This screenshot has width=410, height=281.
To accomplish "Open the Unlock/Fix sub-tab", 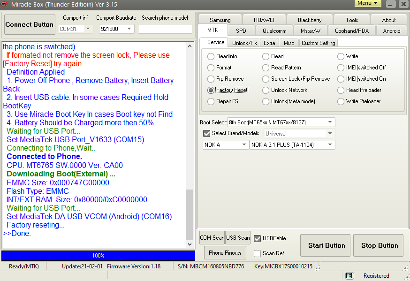I will click(244, 43).
